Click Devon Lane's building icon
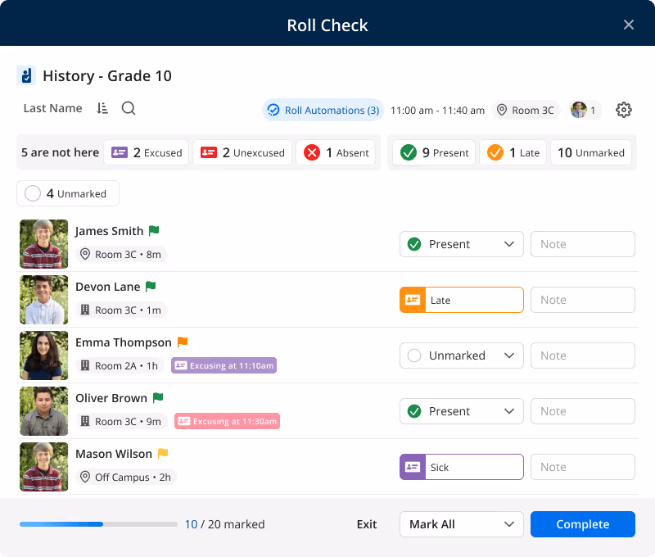Image resolution: width=655 pixels, height=557 pixels. tap(85, 310)
